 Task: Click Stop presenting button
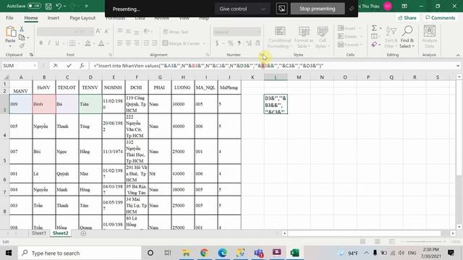pyautogui.click(x=318, y=9)
